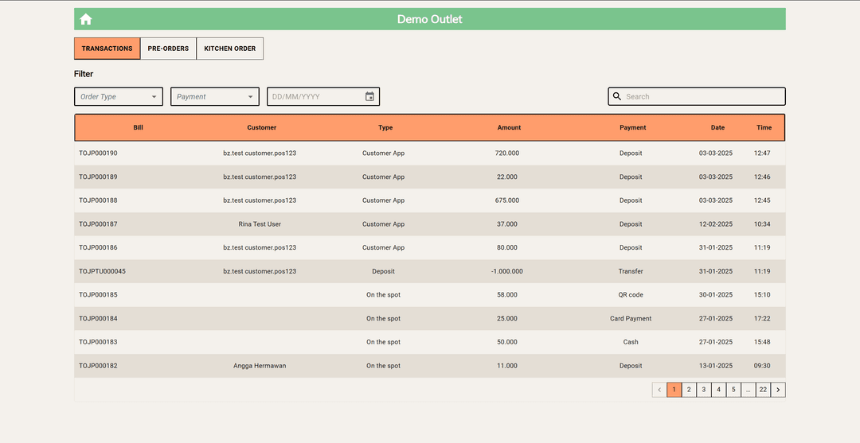Expand the Order Type dropdown
This screenshot has width=860, height=443.
tap(119, 96)
